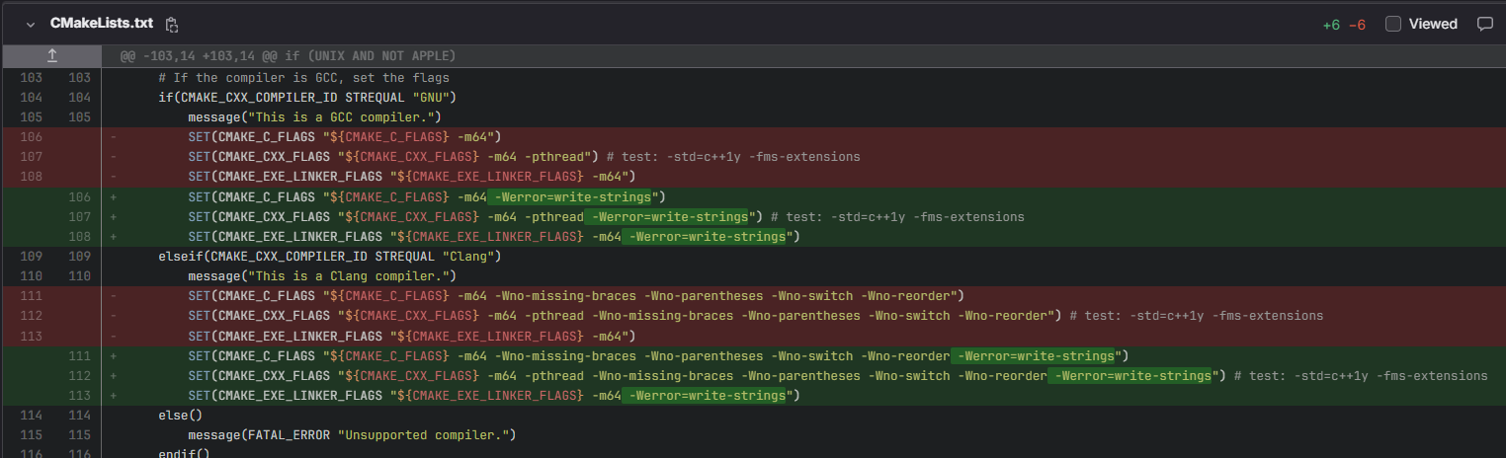Image resolution: width=1506 pixels, height=458 pixels.
Task: Click old line number 106
Action: (31, 137)
